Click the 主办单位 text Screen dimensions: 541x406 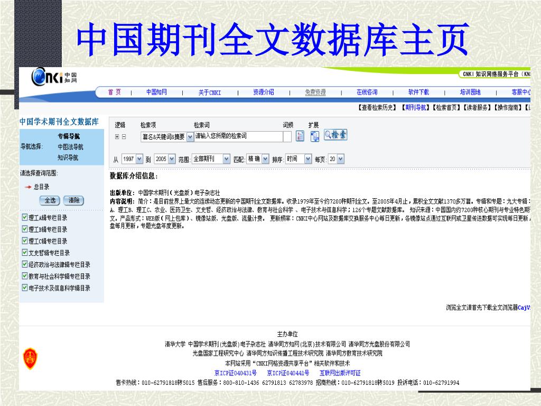click(287, 334)
